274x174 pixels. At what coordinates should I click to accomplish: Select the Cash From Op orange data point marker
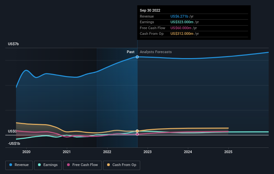tap(137, 131)
